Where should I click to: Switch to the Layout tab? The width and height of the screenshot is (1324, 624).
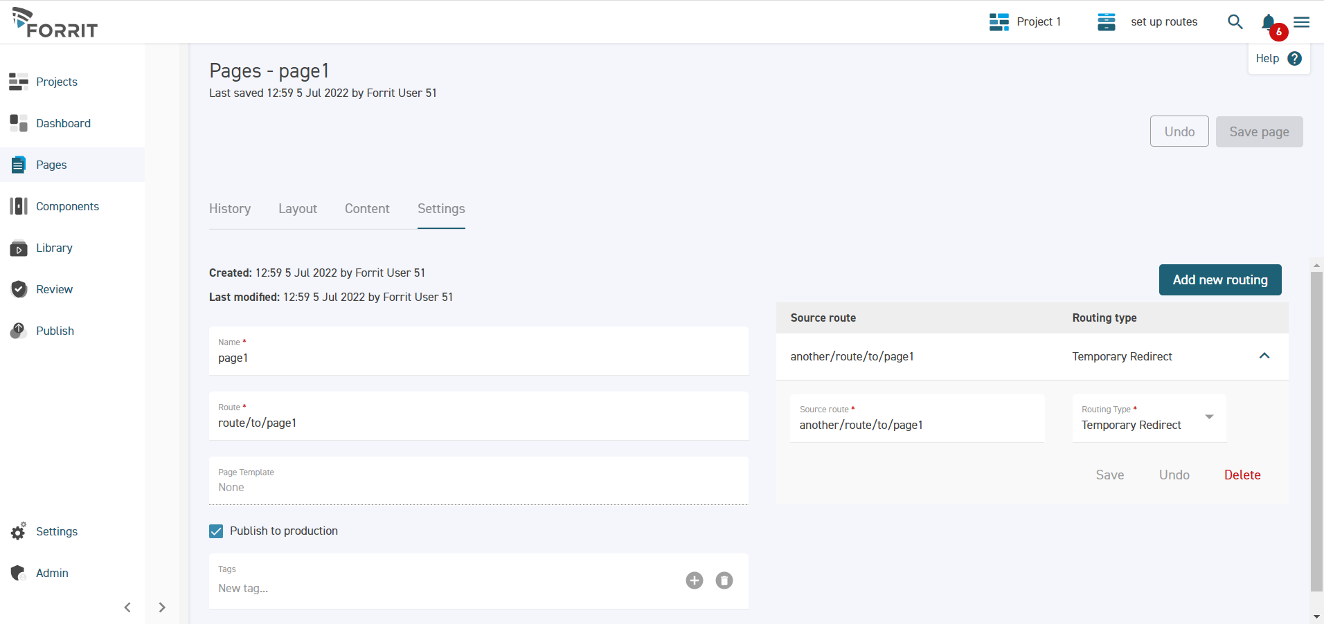point(298,209)
